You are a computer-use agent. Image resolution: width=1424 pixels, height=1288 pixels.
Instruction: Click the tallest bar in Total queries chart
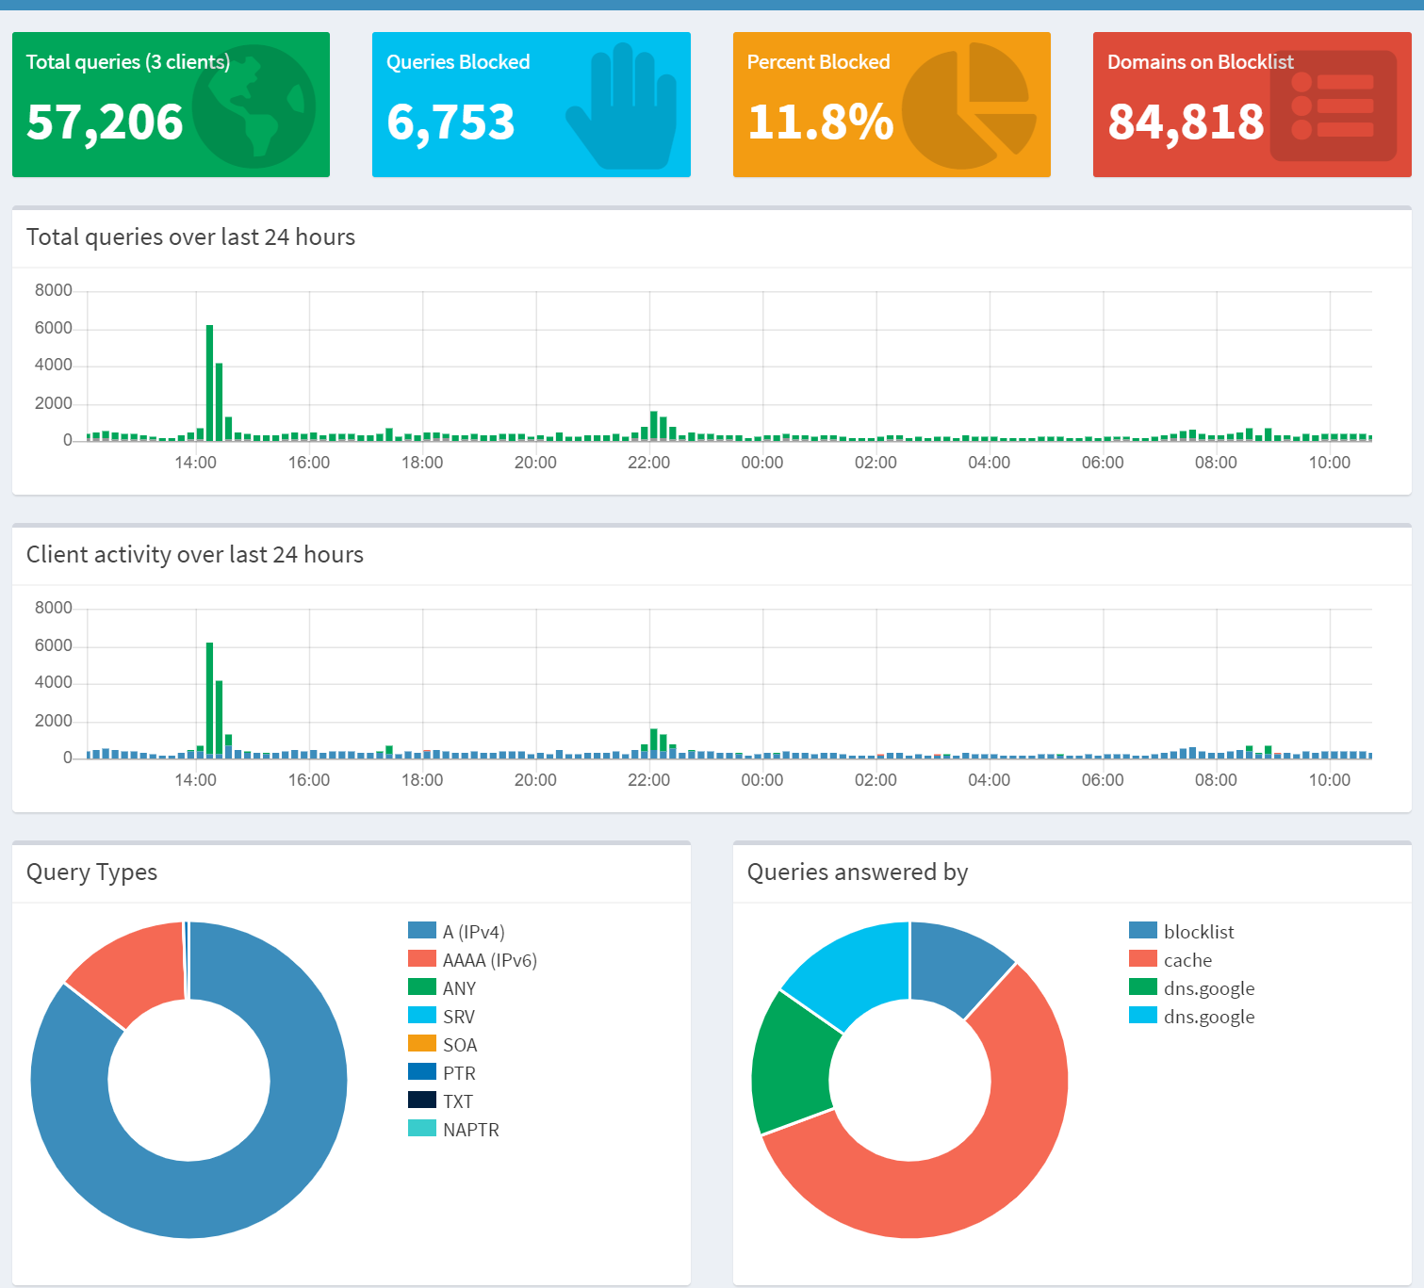208,377
